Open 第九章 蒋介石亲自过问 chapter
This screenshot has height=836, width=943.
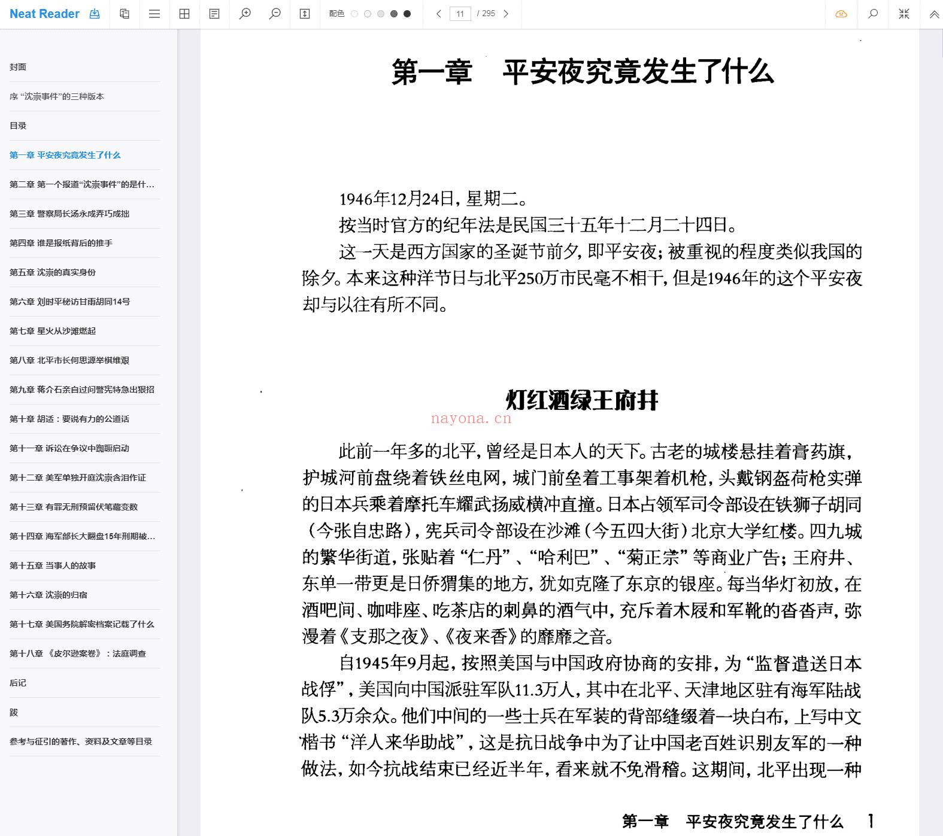tap(85, 390)
